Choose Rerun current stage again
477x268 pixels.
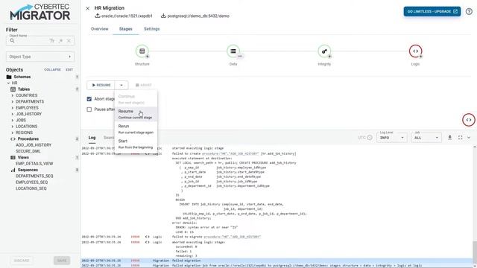coord(136,129)
